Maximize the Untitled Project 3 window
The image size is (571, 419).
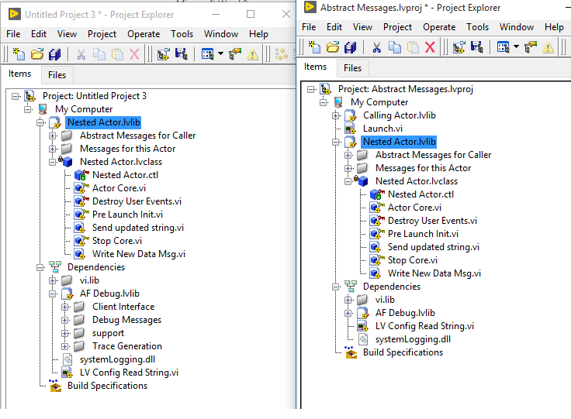(x=251, y=14)
